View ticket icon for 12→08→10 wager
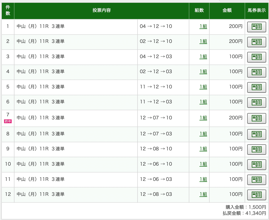This screenshot has height=220, width=269. coord(256,149)
